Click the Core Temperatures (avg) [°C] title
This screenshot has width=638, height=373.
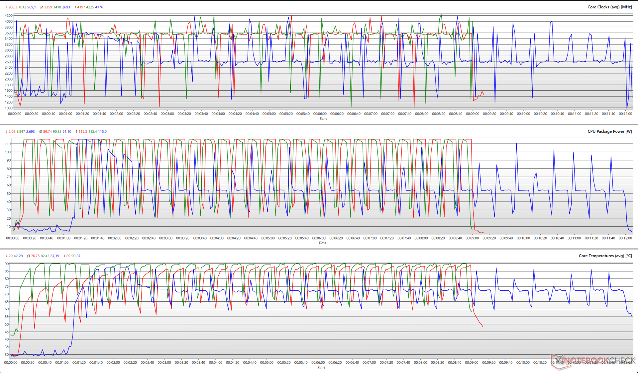coord(605,256)
